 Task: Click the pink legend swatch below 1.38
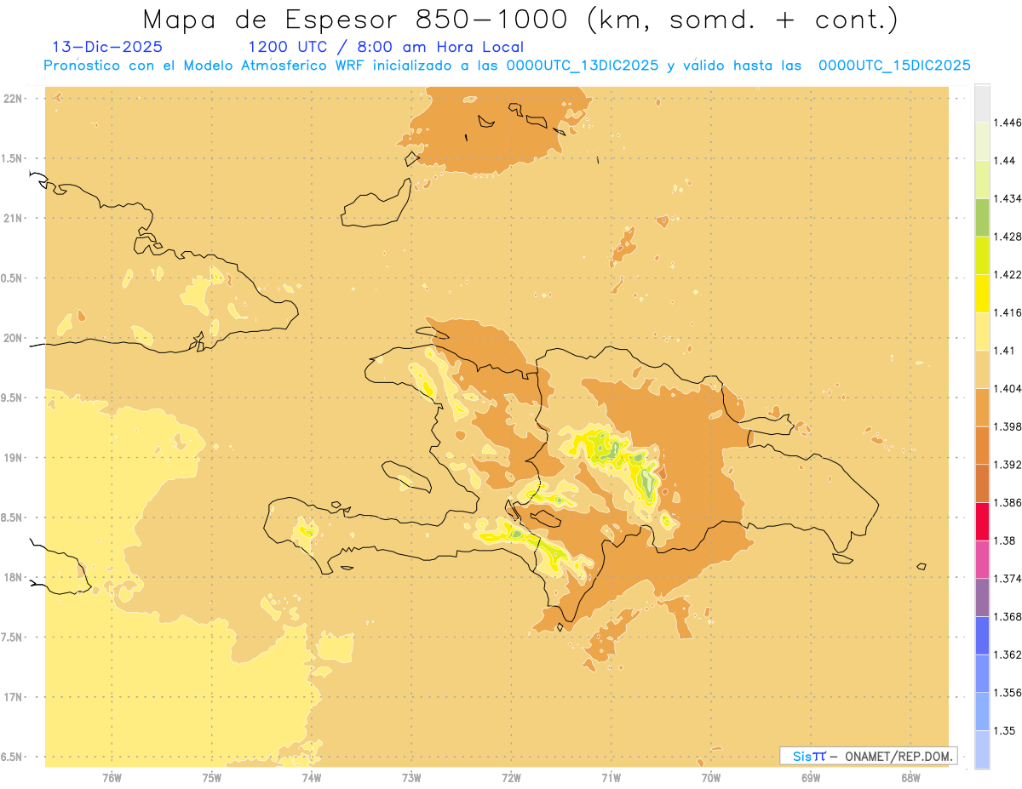[x=982, y=560]
